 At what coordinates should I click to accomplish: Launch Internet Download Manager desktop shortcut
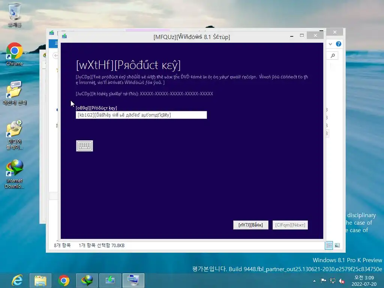15,174
